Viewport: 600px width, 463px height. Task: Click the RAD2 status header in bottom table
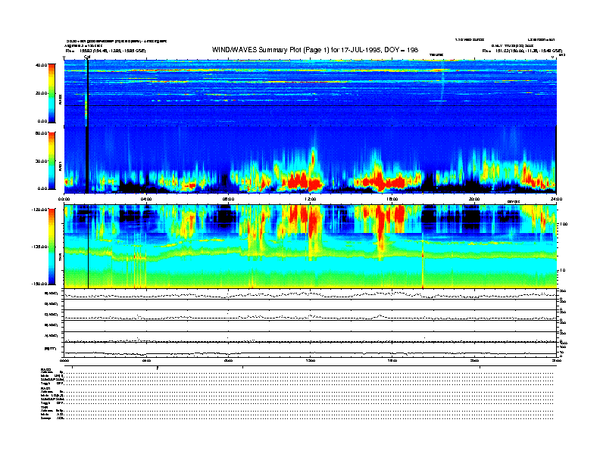(x=46, y=369)
